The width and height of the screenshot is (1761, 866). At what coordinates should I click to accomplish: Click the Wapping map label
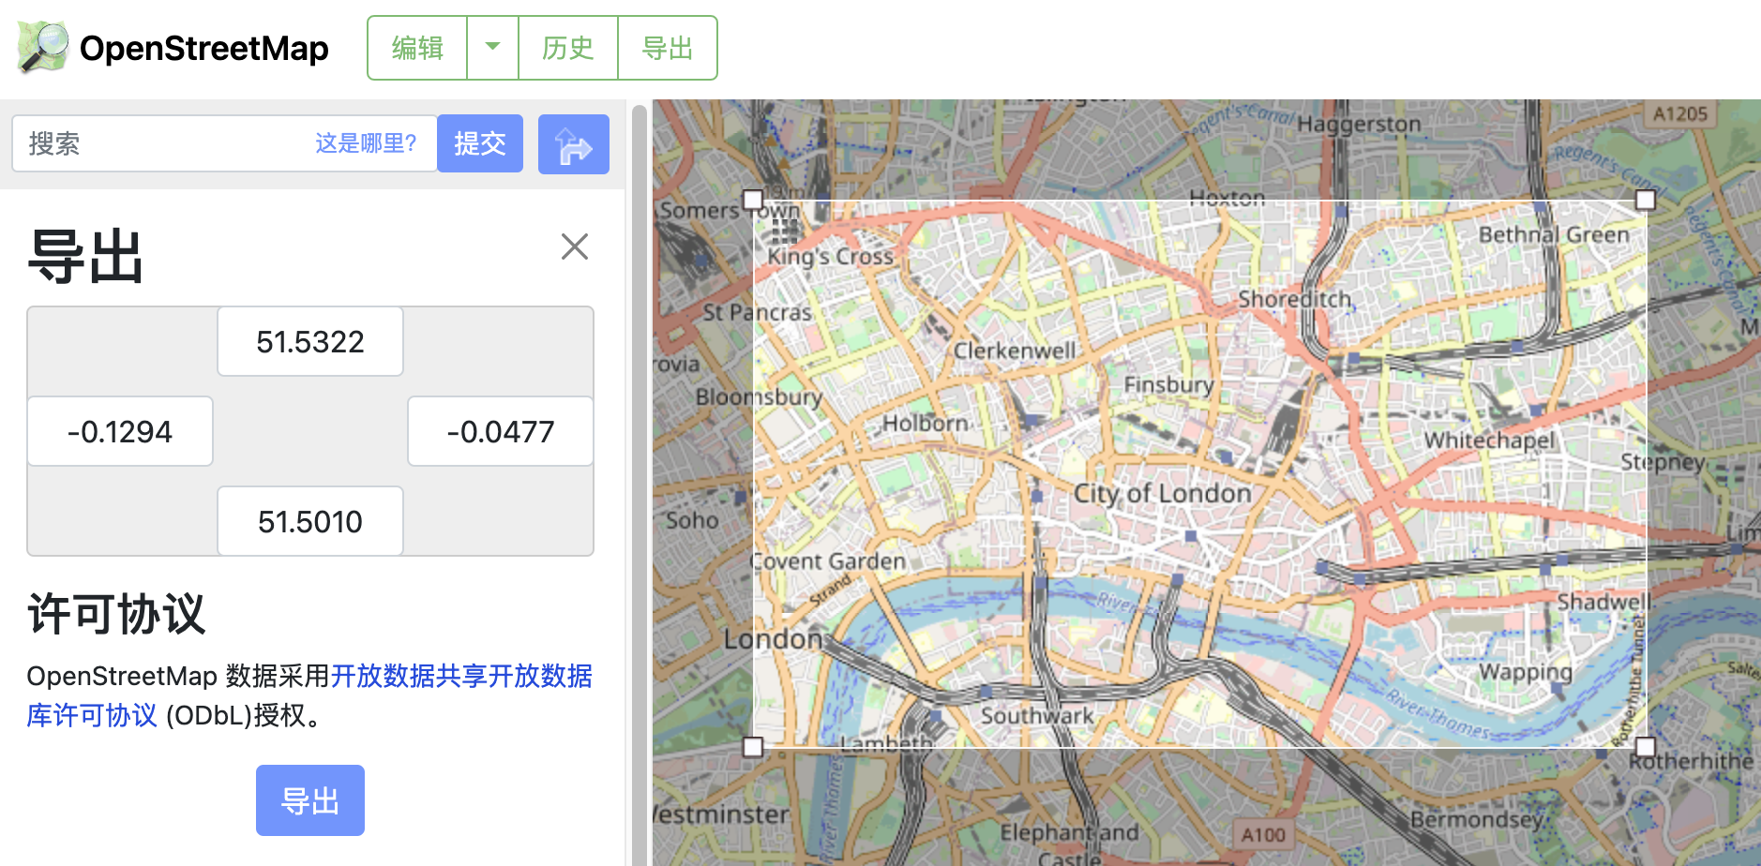1526,672
